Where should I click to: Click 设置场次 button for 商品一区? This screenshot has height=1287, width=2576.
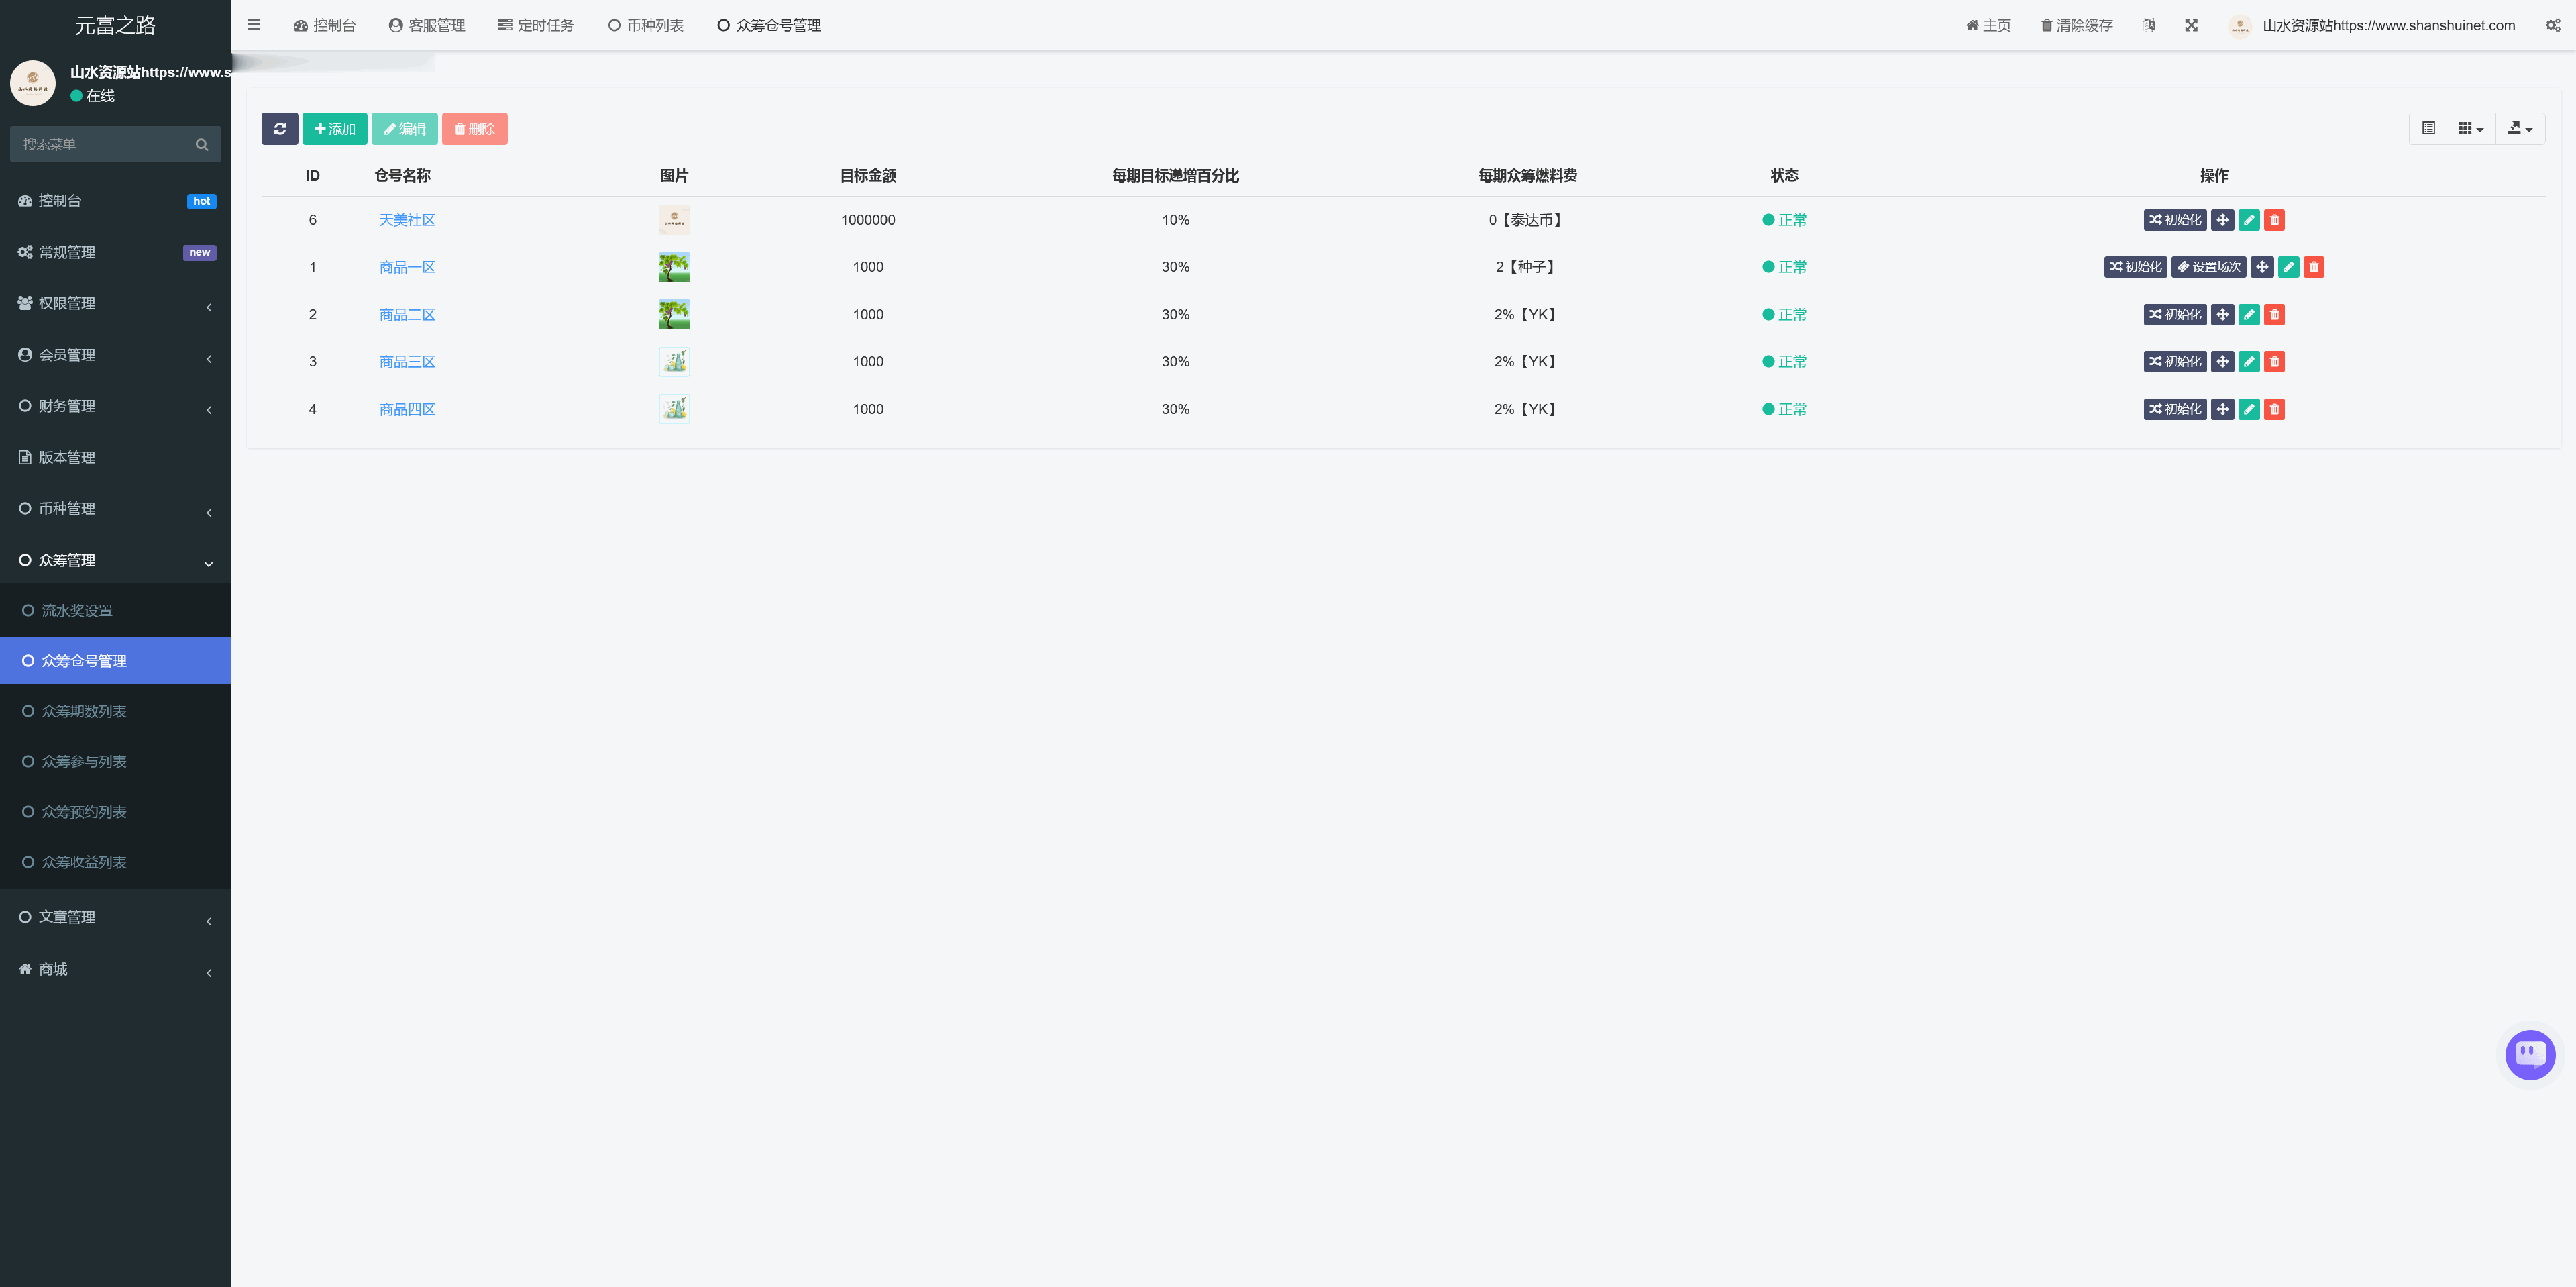(2208, 267)
